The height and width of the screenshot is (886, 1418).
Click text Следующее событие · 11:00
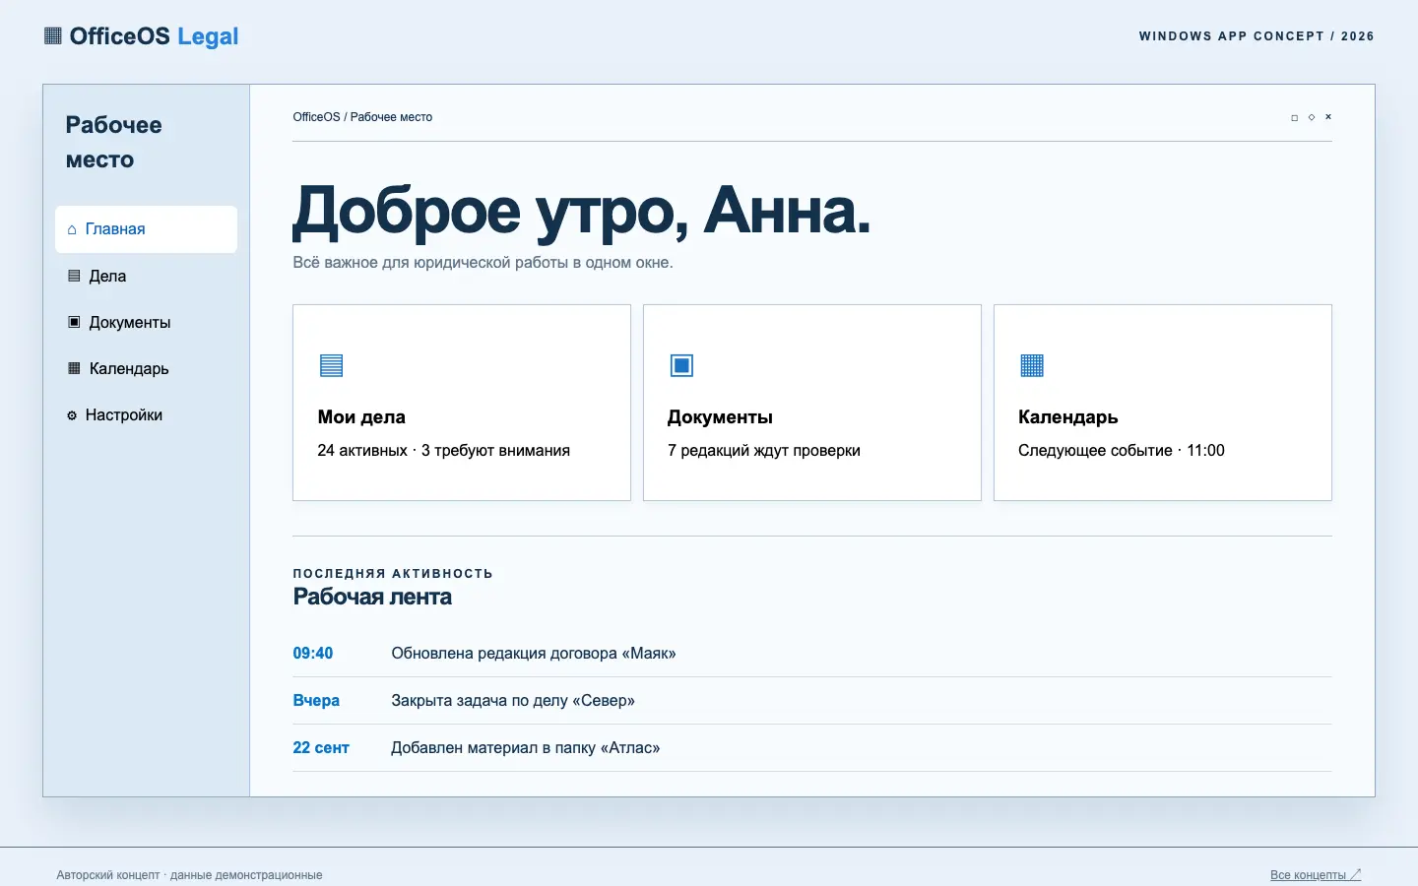(x=1122, y=450)
